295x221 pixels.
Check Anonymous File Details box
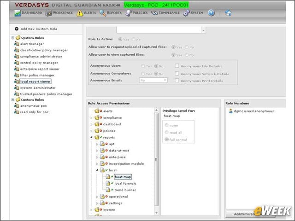pyautogui.click(x=177, y=66)
